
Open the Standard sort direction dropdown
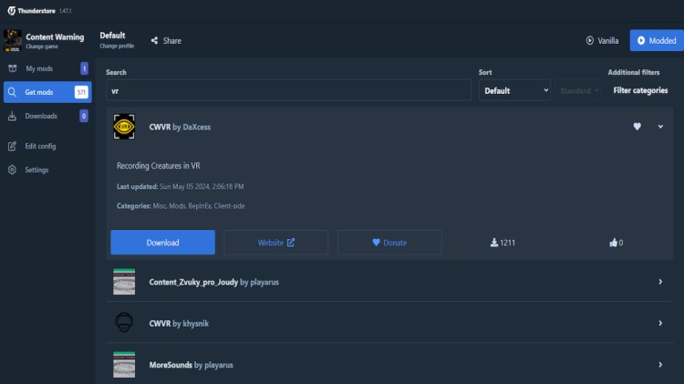coord(578,91)
